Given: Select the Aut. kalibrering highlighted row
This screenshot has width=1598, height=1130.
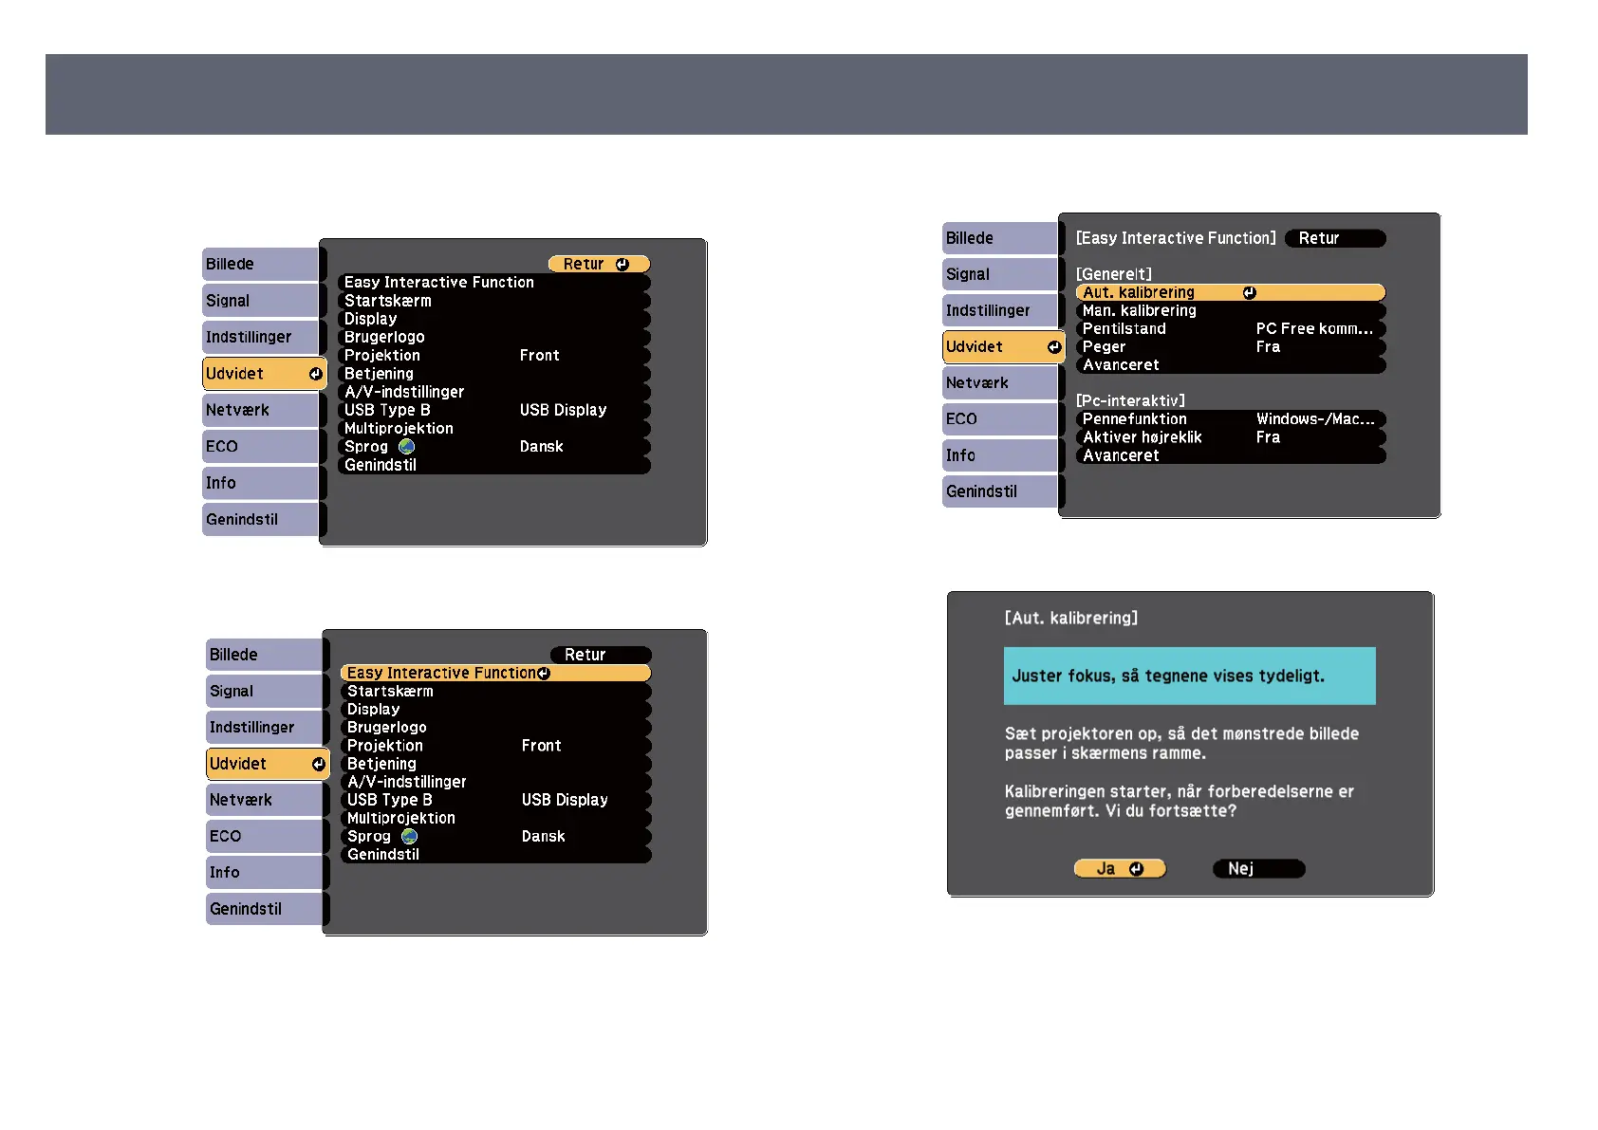Looking at the screenshot, I should 1158,293.
